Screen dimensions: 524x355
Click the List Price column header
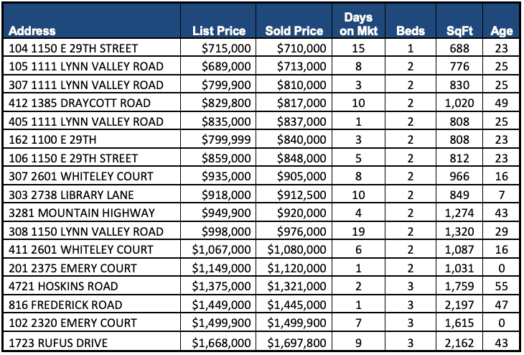click(219, 32)
